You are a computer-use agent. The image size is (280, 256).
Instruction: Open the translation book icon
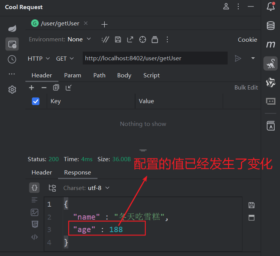(271, 126)
